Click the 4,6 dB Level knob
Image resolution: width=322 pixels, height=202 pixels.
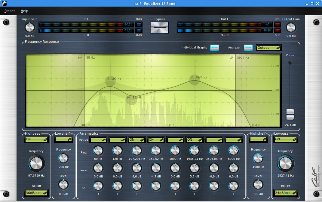tap(136, 168)
